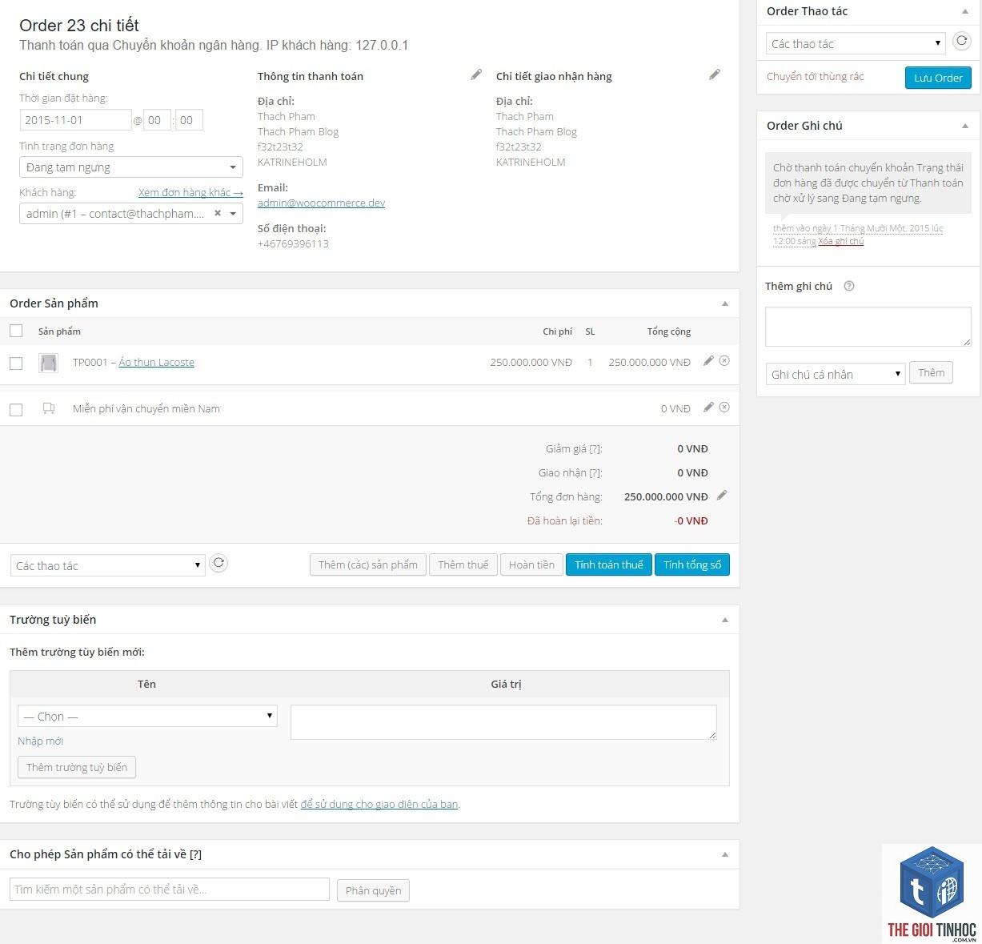The height and width of the screenshot is (944, 982).
Task: Collapse the Order Ghi chú panel
Action: (x=965, y=126)
